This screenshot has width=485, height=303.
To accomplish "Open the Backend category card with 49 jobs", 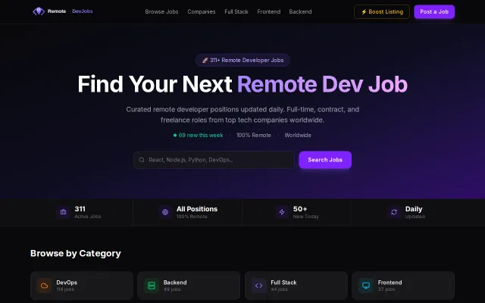I will click(x=189, y=286).
